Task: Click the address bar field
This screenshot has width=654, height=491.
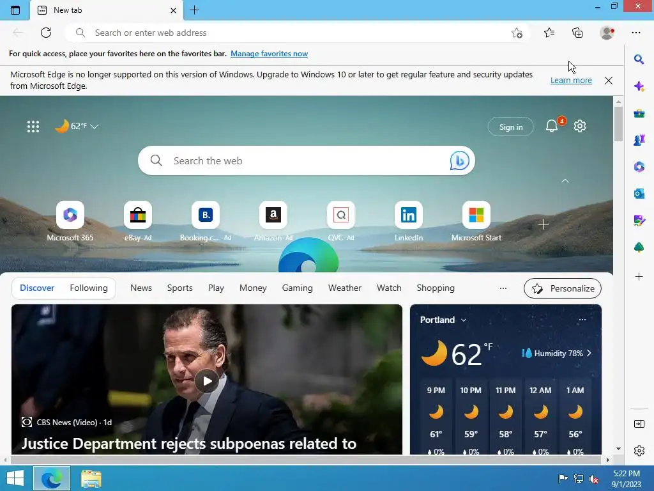Action: pos(297,33)
